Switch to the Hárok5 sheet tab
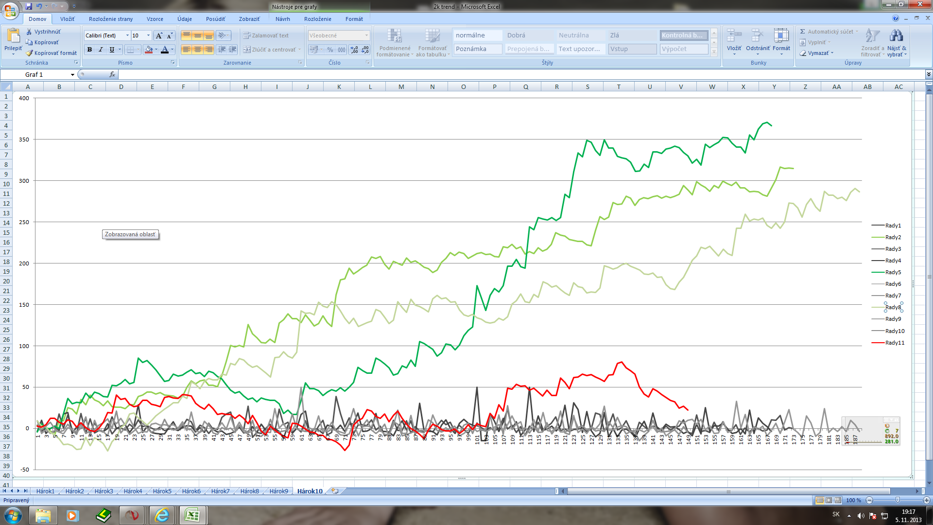Screen dimensions: 933x525 click(162, 491)
